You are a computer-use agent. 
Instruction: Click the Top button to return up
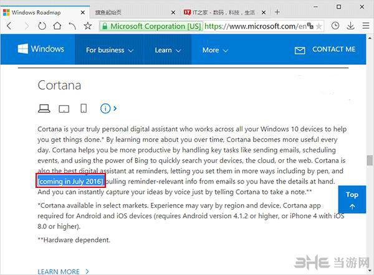352,199
